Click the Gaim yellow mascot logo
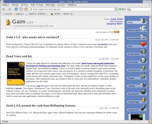Screen dimensions: 152x124 8,22
